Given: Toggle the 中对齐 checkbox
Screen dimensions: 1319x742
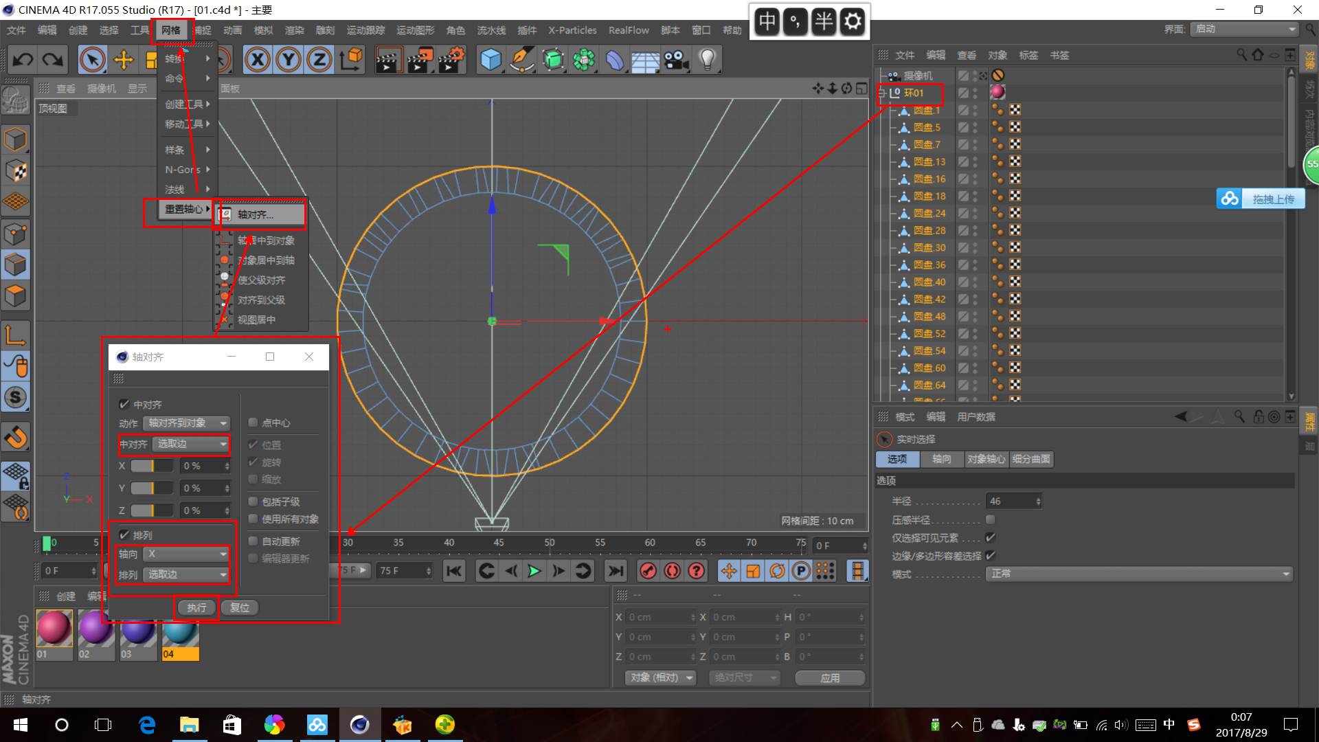Looking at the screenshot, I should tap(124, 405).
